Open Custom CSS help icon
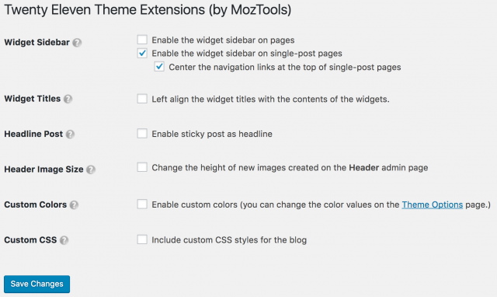Screen dimensions: 497x297 point(64,240)
